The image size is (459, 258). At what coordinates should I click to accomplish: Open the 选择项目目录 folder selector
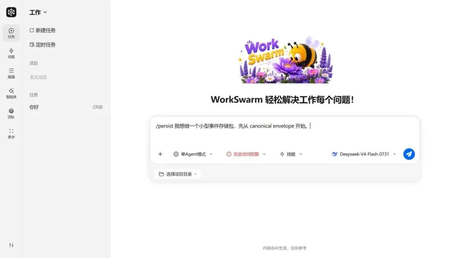pyautogui.click(x=178, y=174)
